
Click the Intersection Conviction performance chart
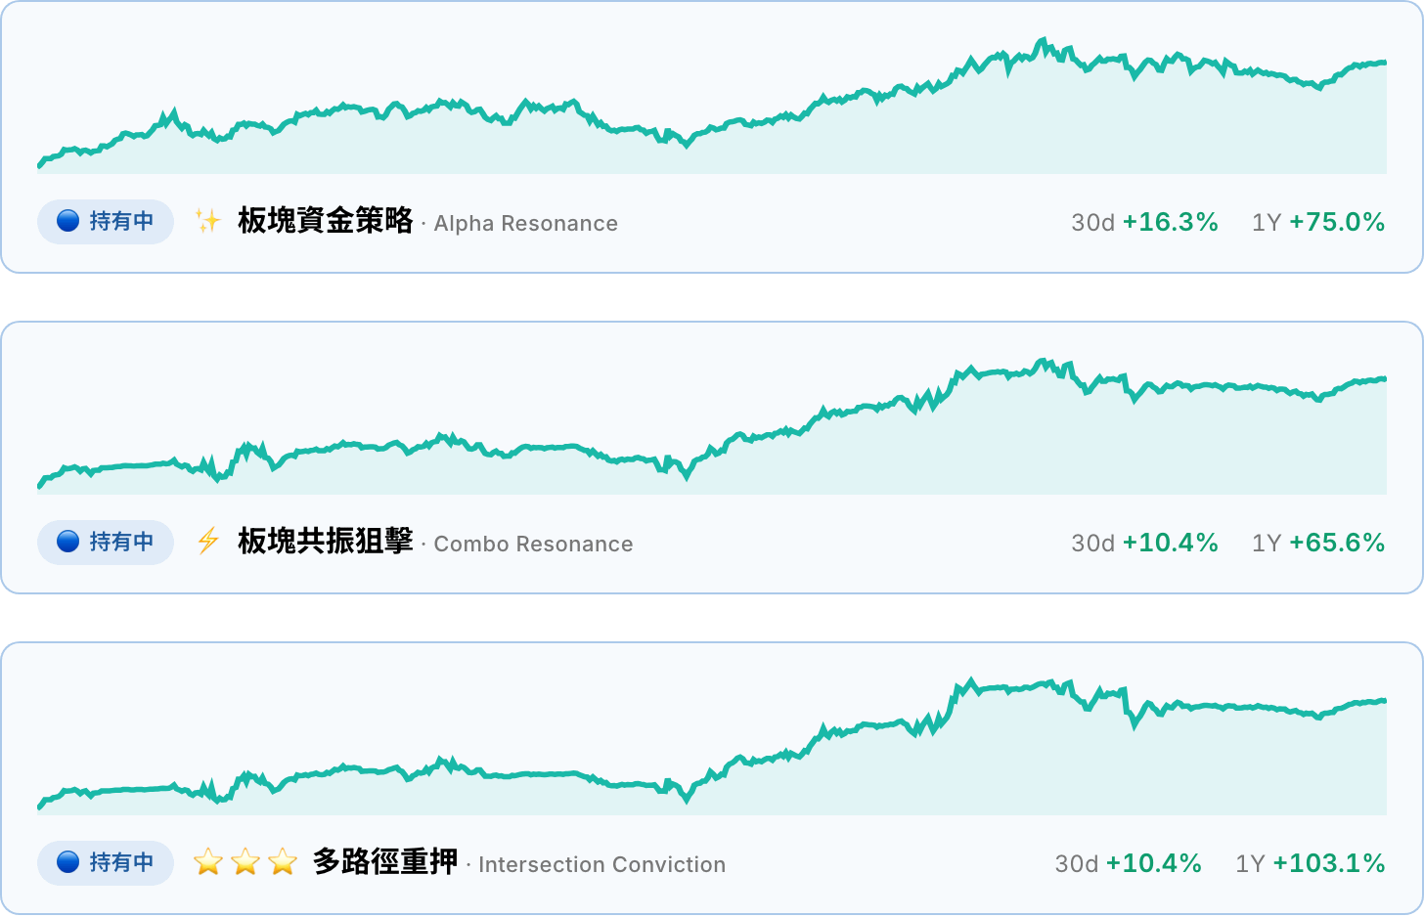tap(712, 747)
